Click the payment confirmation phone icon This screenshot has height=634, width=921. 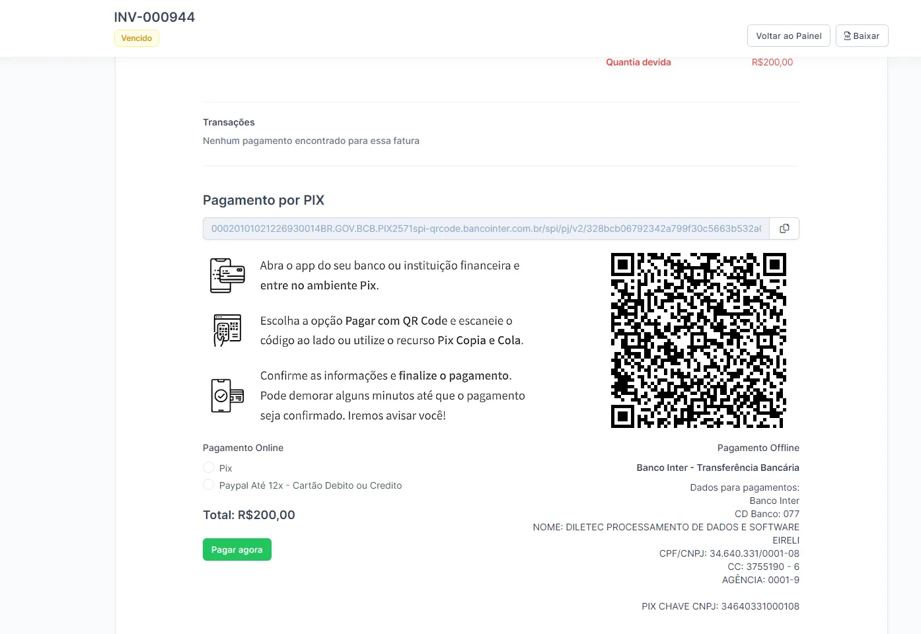pos(227,396)
